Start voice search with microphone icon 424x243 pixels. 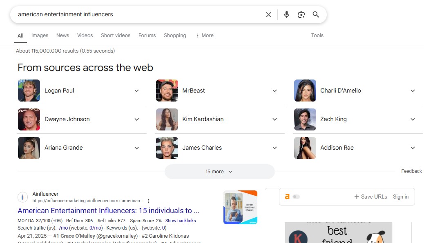[287, 15]
